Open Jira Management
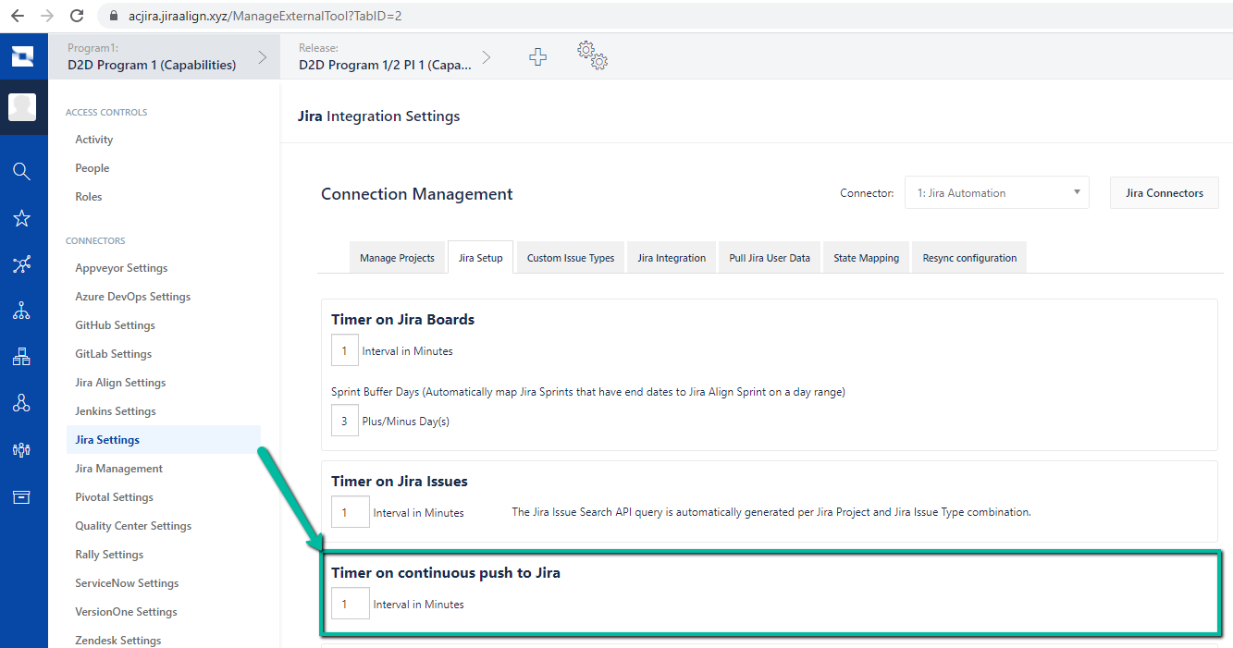1233x648 pixels. coord(119,469)
